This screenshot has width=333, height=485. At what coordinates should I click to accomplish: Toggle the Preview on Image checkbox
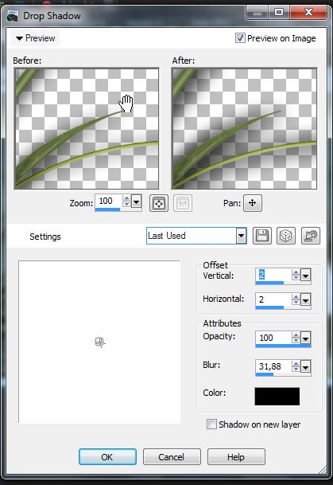click(x=240, y=38)
